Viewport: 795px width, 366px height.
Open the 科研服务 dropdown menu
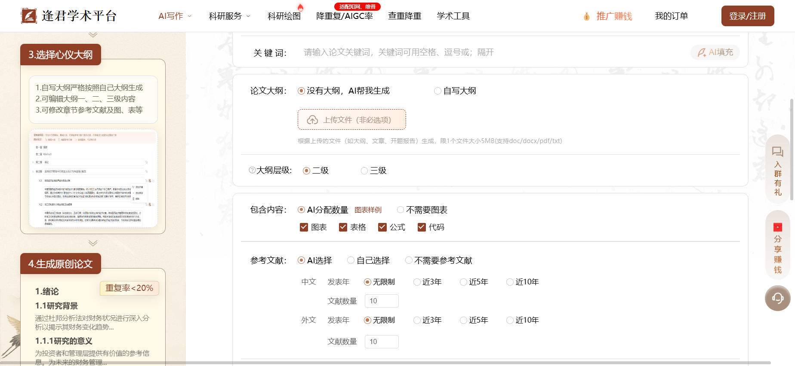pos(229,16)
